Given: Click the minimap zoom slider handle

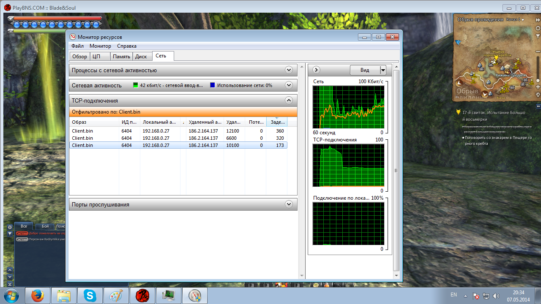Looking at the screenshot, I should tap(538, 80).
